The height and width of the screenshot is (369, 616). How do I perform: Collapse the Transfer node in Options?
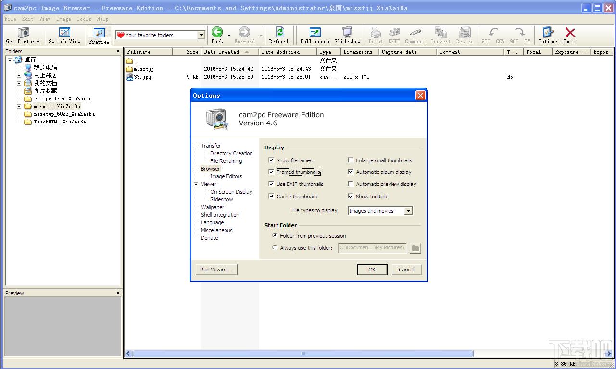[x=196, y=146]
